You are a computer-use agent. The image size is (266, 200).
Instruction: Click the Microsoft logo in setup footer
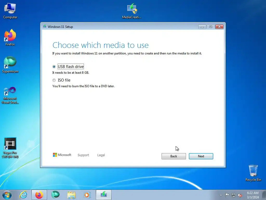click(x=62, y=155)
